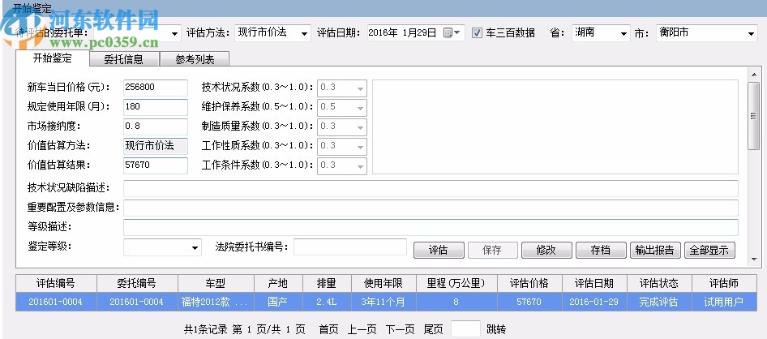Viewport: 767px width, 339px height.
Task: Open 待评估的委托单 dropdown
Action: (174, 34)
